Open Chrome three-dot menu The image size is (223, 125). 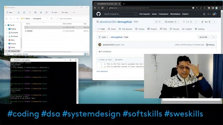tap(220, 8)
